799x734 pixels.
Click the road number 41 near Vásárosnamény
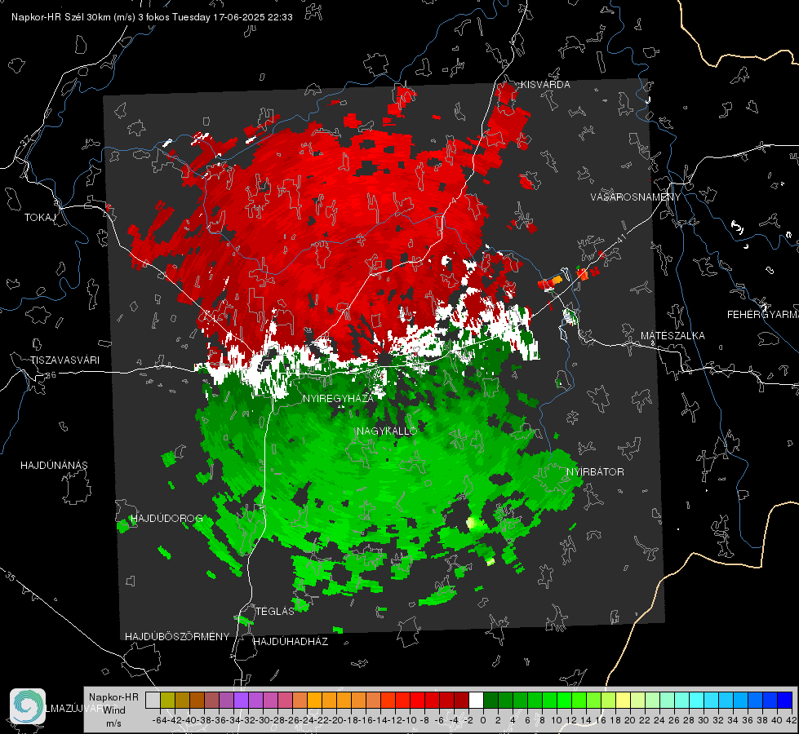[621, 238]
